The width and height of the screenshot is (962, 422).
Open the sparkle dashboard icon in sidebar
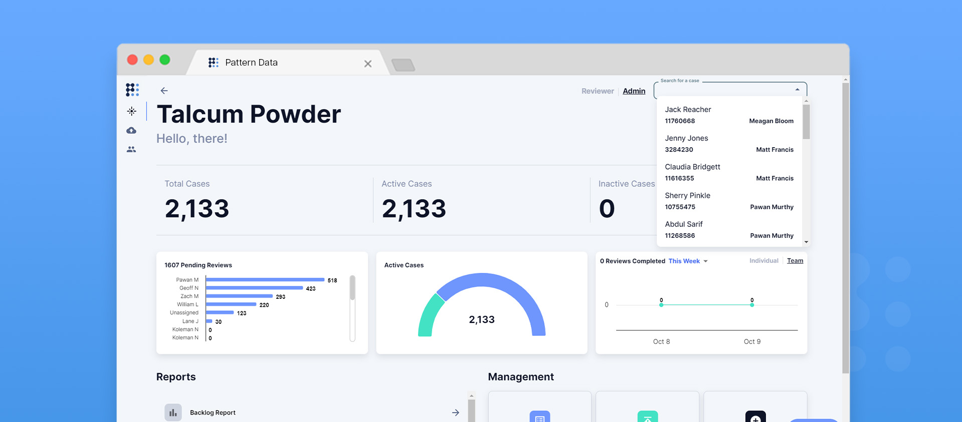pos(132,111)
